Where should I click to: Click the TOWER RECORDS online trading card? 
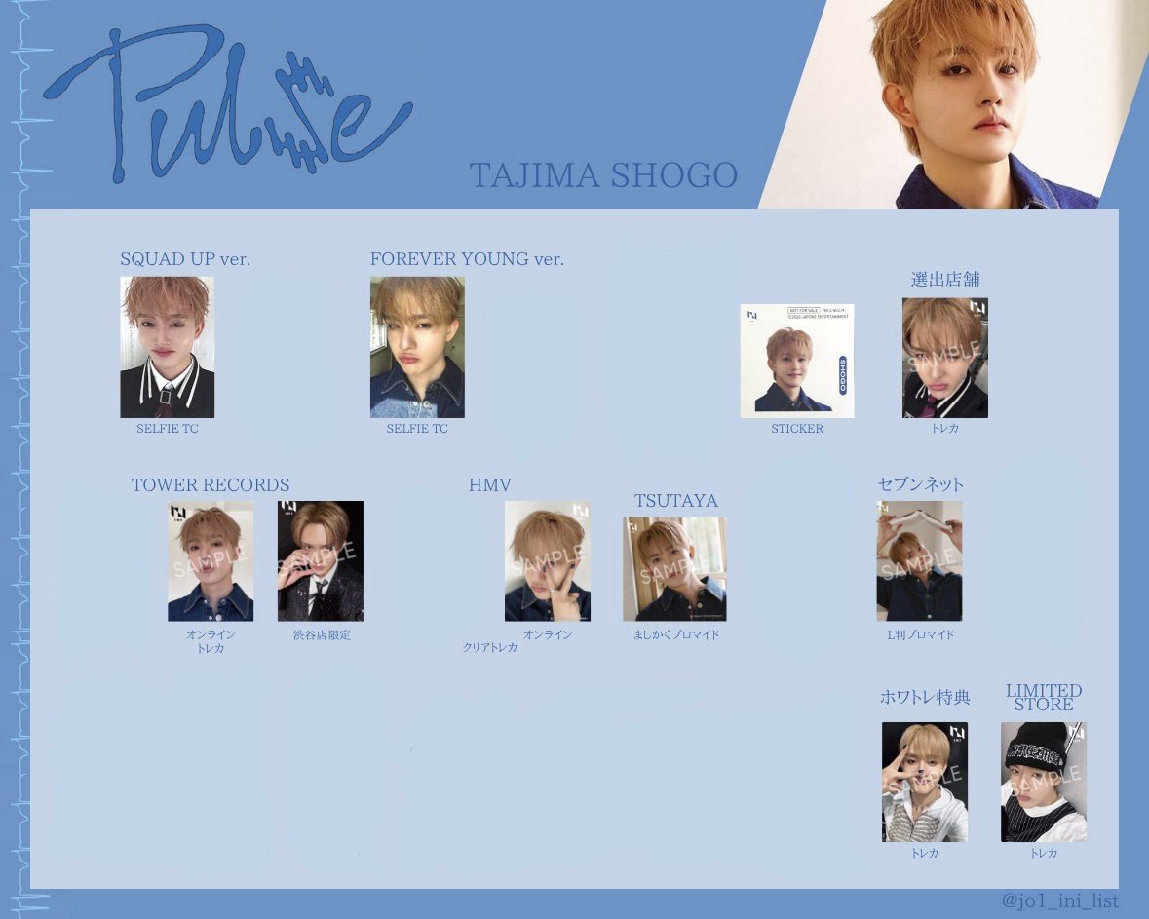(211, 561)
